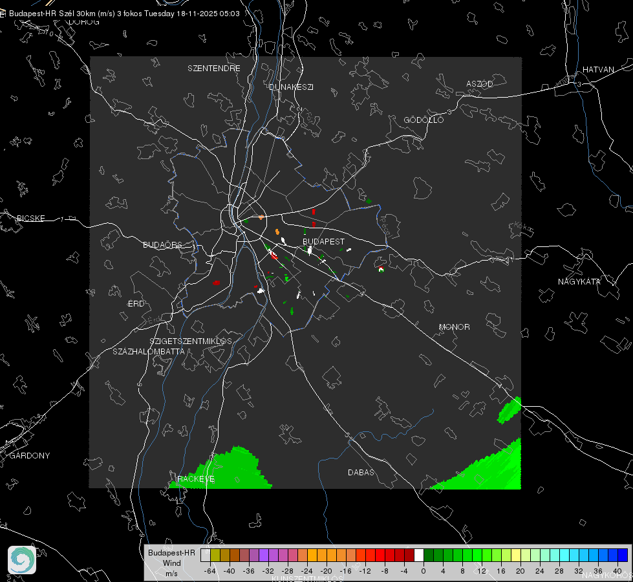Click the '-16' value on the legend scale
The width and height of the screenshot is (633, 582).
[x=345, y=571]
